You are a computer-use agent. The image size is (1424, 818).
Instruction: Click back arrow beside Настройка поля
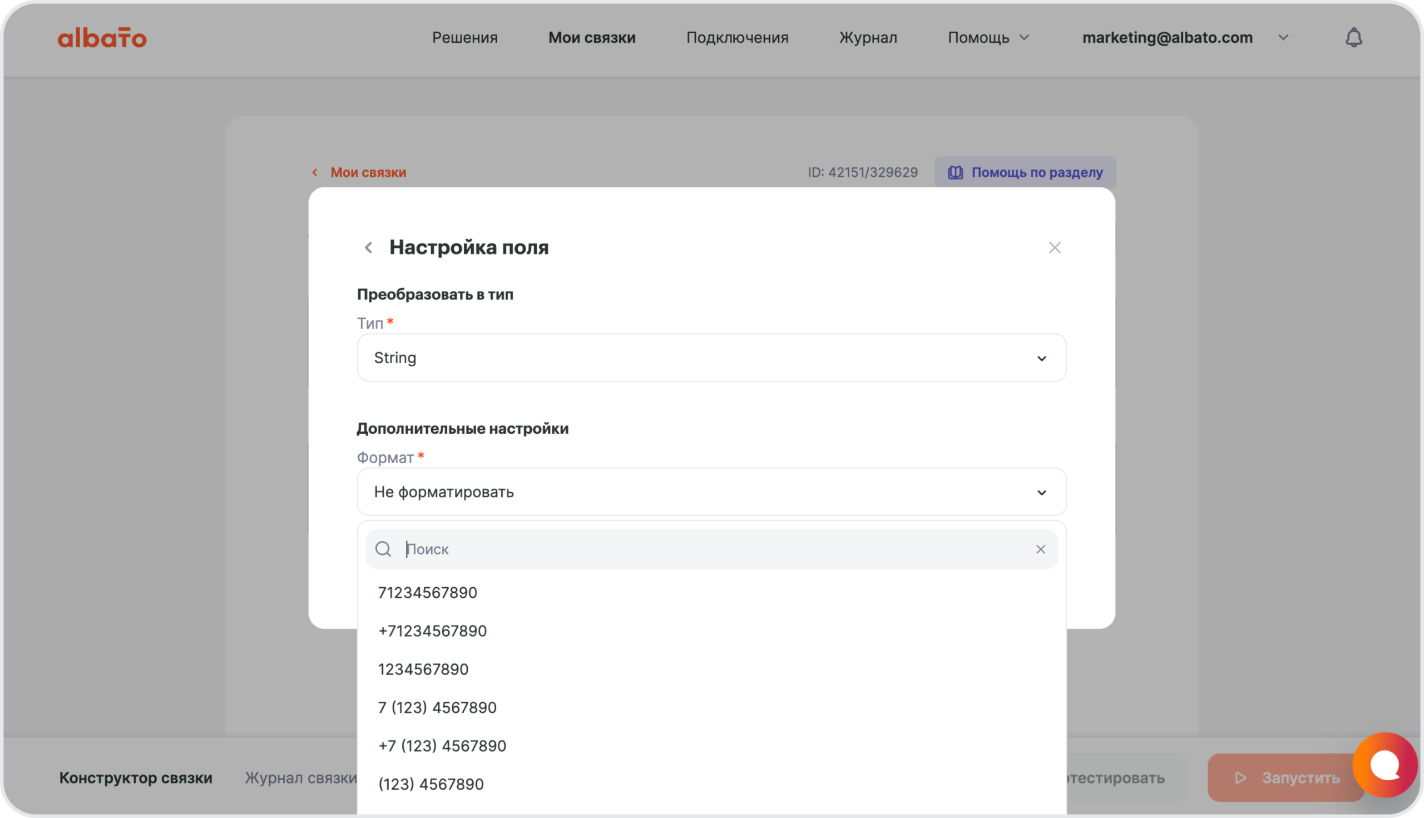click(x=369, y=248)
